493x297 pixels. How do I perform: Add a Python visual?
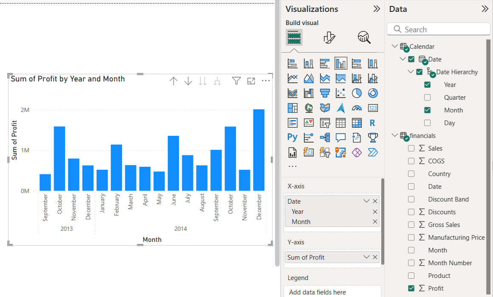(x=292, y=137)
